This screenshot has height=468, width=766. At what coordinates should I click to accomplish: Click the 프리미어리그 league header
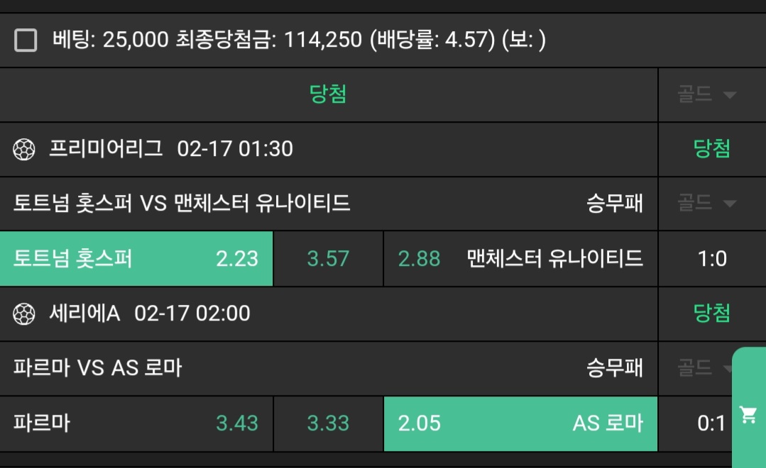click(106, 149)
